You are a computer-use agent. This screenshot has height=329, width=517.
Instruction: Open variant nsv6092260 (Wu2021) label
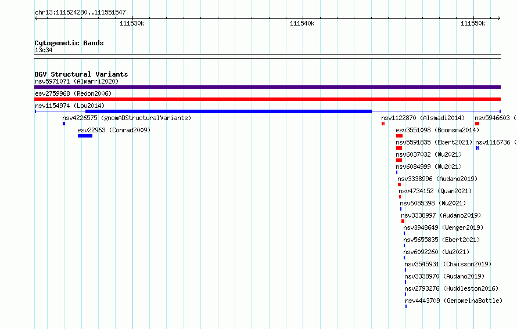coord(436,252)
